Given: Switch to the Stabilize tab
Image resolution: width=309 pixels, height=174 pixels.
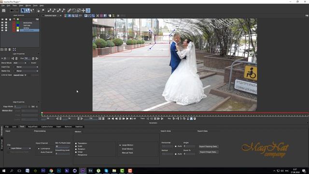Looking at the screenshot, I should pyautogui.click(x=79, y=127).
